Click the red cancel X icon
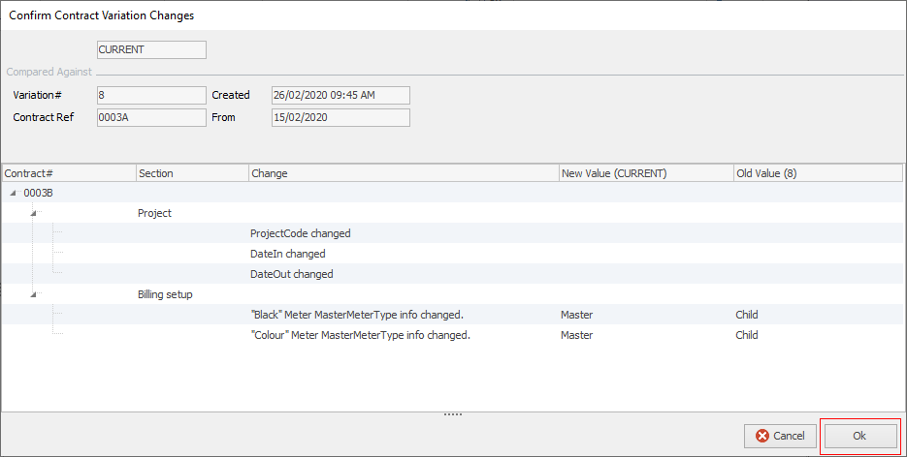Viewport: 907px width, 457px height. [x=762, y=436]
